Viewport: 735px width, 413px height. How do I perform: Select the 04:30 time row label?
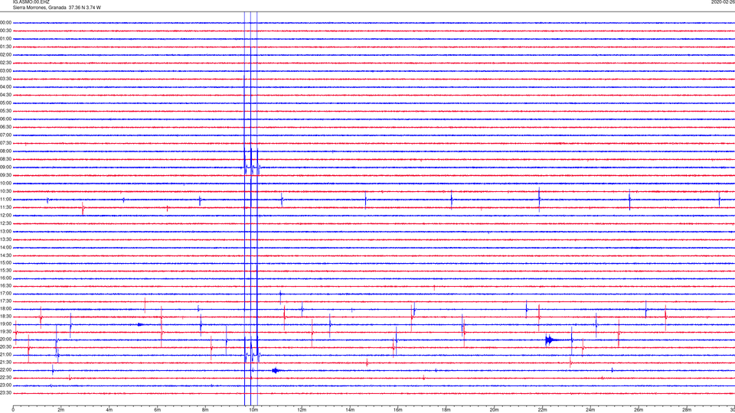pos(5,95)
